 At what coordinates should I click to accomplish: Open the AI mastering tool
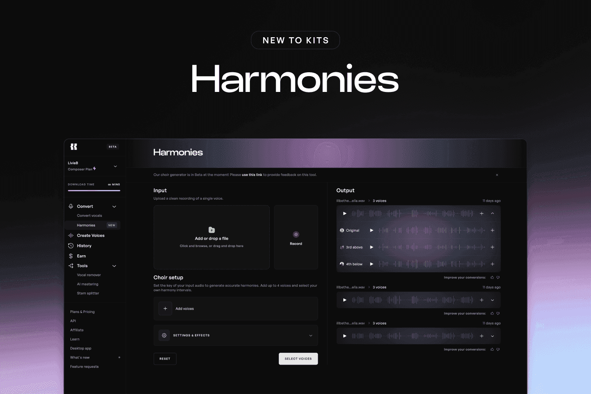point(88,284)
